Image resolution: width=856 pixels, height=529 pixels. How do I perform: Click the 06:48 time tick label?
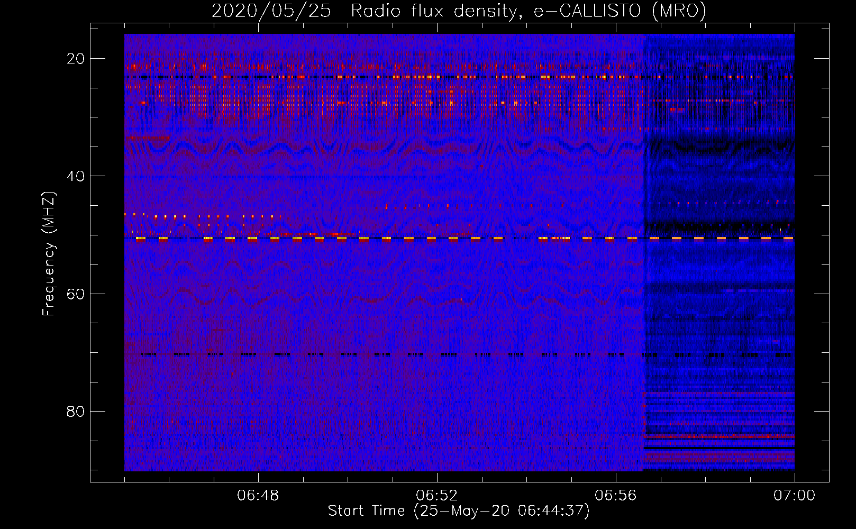click(x=258, y=496)
